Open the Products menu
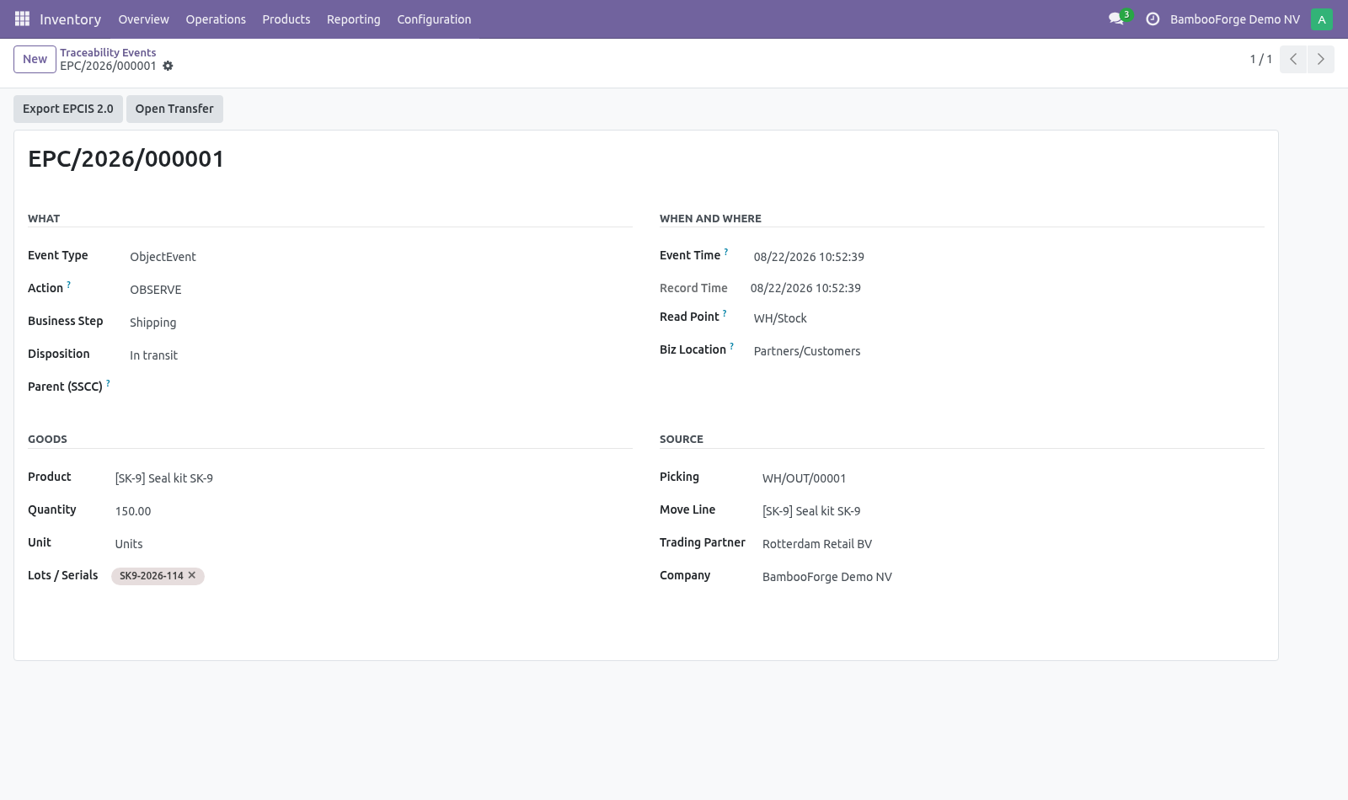Image resolution: width=1348 pixels, height=800 pixels. coord(286,19)
